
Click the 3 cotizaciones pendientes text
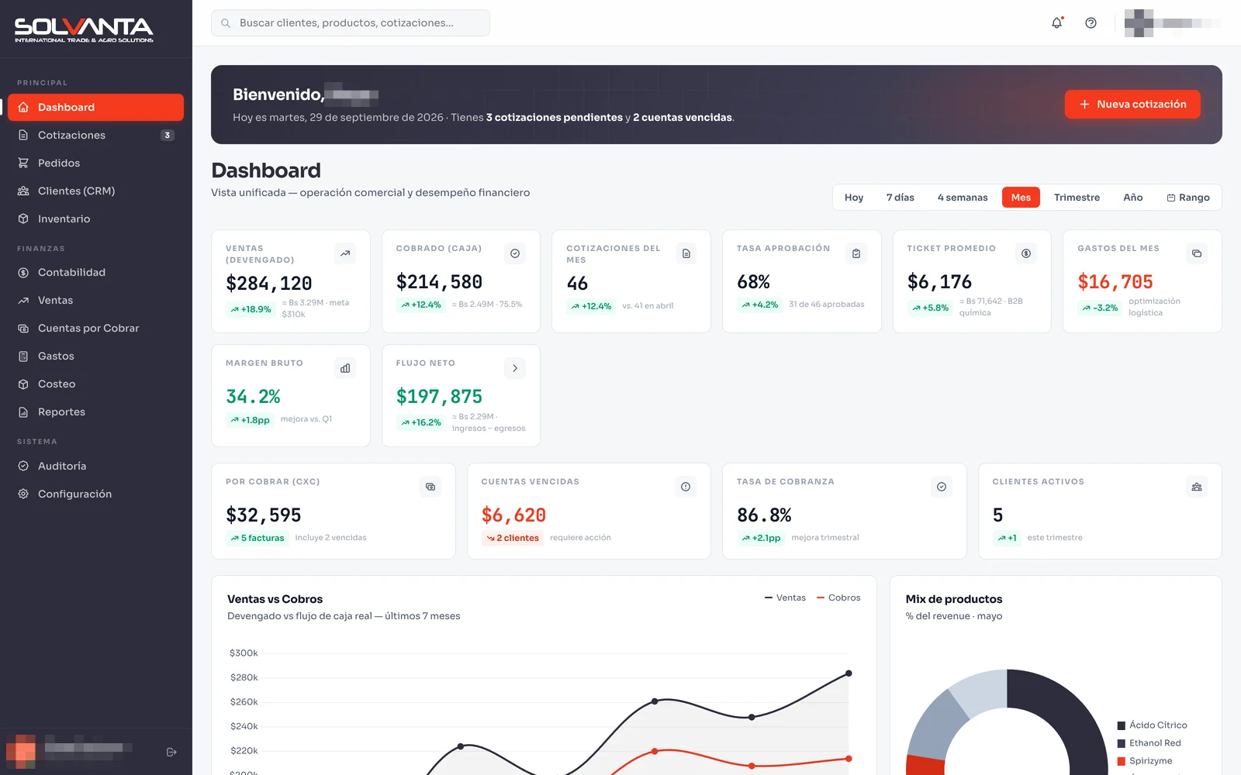click(x=555, y=118)
